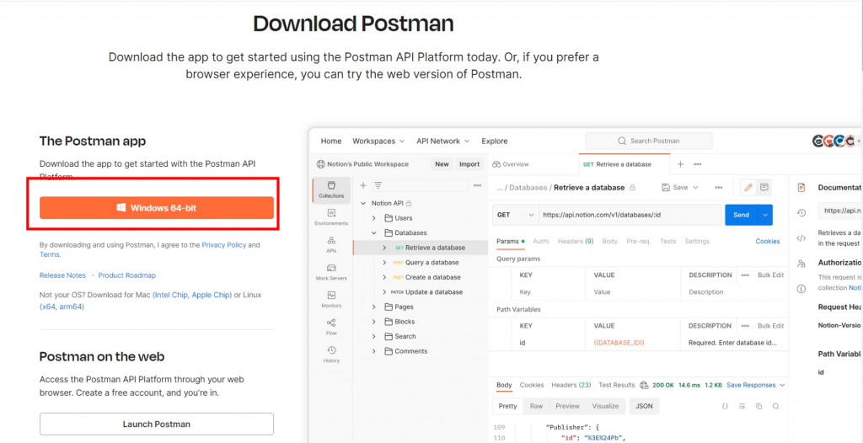Viewport: 863px width, 443px height.
Task: Download for Mac Intel Chip
Action: pos(171,295)
